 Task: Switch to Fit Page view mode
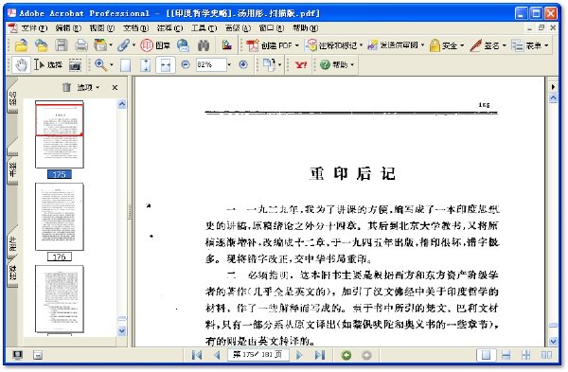146,65
